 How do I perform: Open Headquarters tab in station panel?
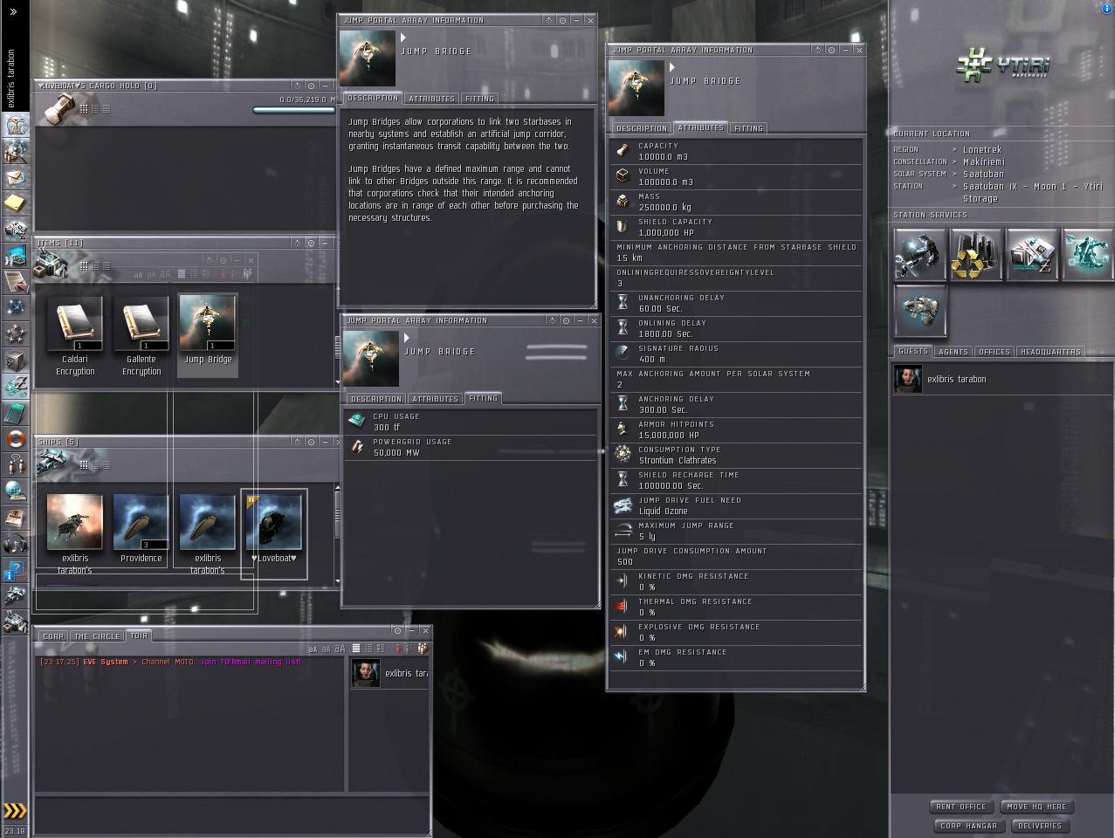pos(1050,352)
